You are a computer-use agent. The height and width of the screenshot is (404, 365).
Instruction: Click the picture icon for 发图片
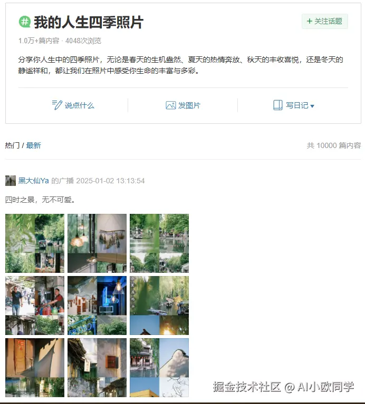tap(170, 105)
